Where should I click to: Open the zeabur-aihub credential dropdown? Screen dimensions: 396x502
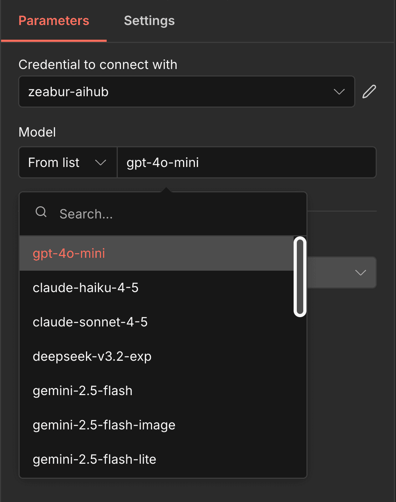(x=186, y=92)
